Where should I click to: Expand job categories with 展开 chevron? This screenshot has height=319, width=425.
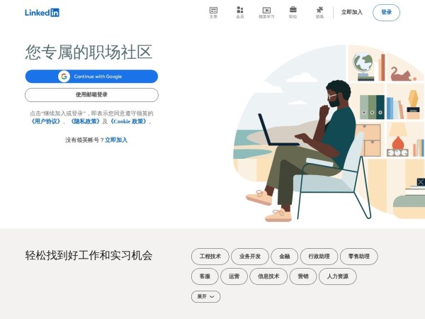tap(205, 296)
